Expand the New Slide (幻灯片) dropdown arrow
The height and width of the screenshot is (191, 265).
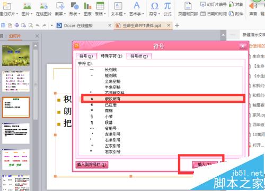(17, 14)
